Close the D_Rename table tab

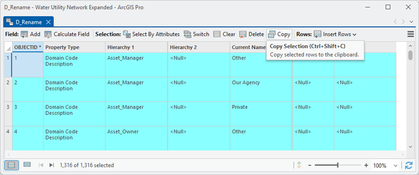click(49, 22)
